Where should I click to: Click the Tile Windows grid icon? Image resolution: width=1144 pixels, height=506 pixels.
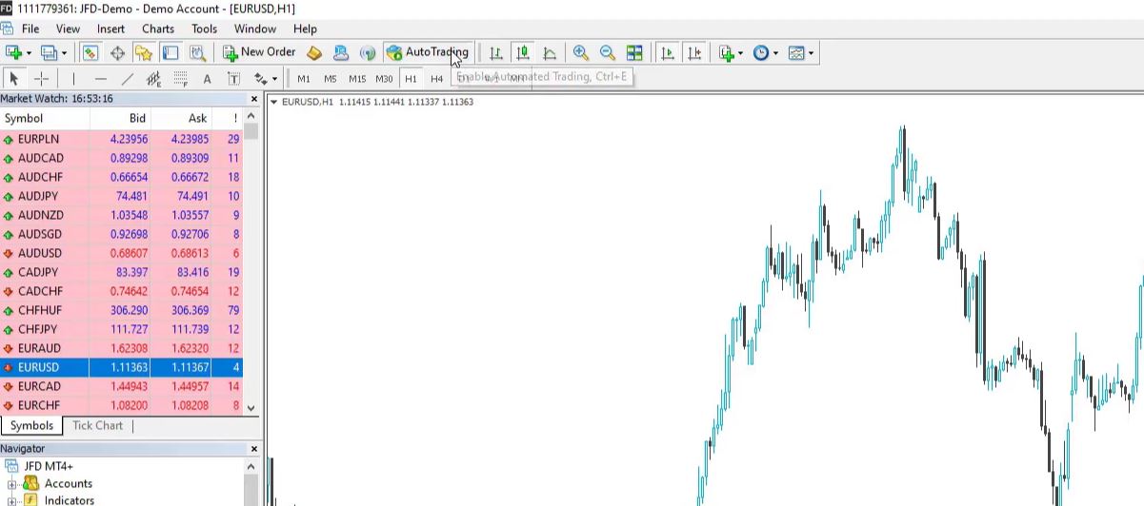[634, 53]
